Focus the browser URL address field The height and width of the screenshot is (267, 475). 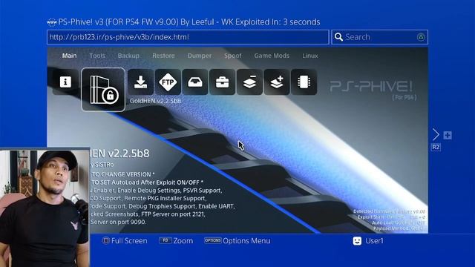[x=188, y=37]
